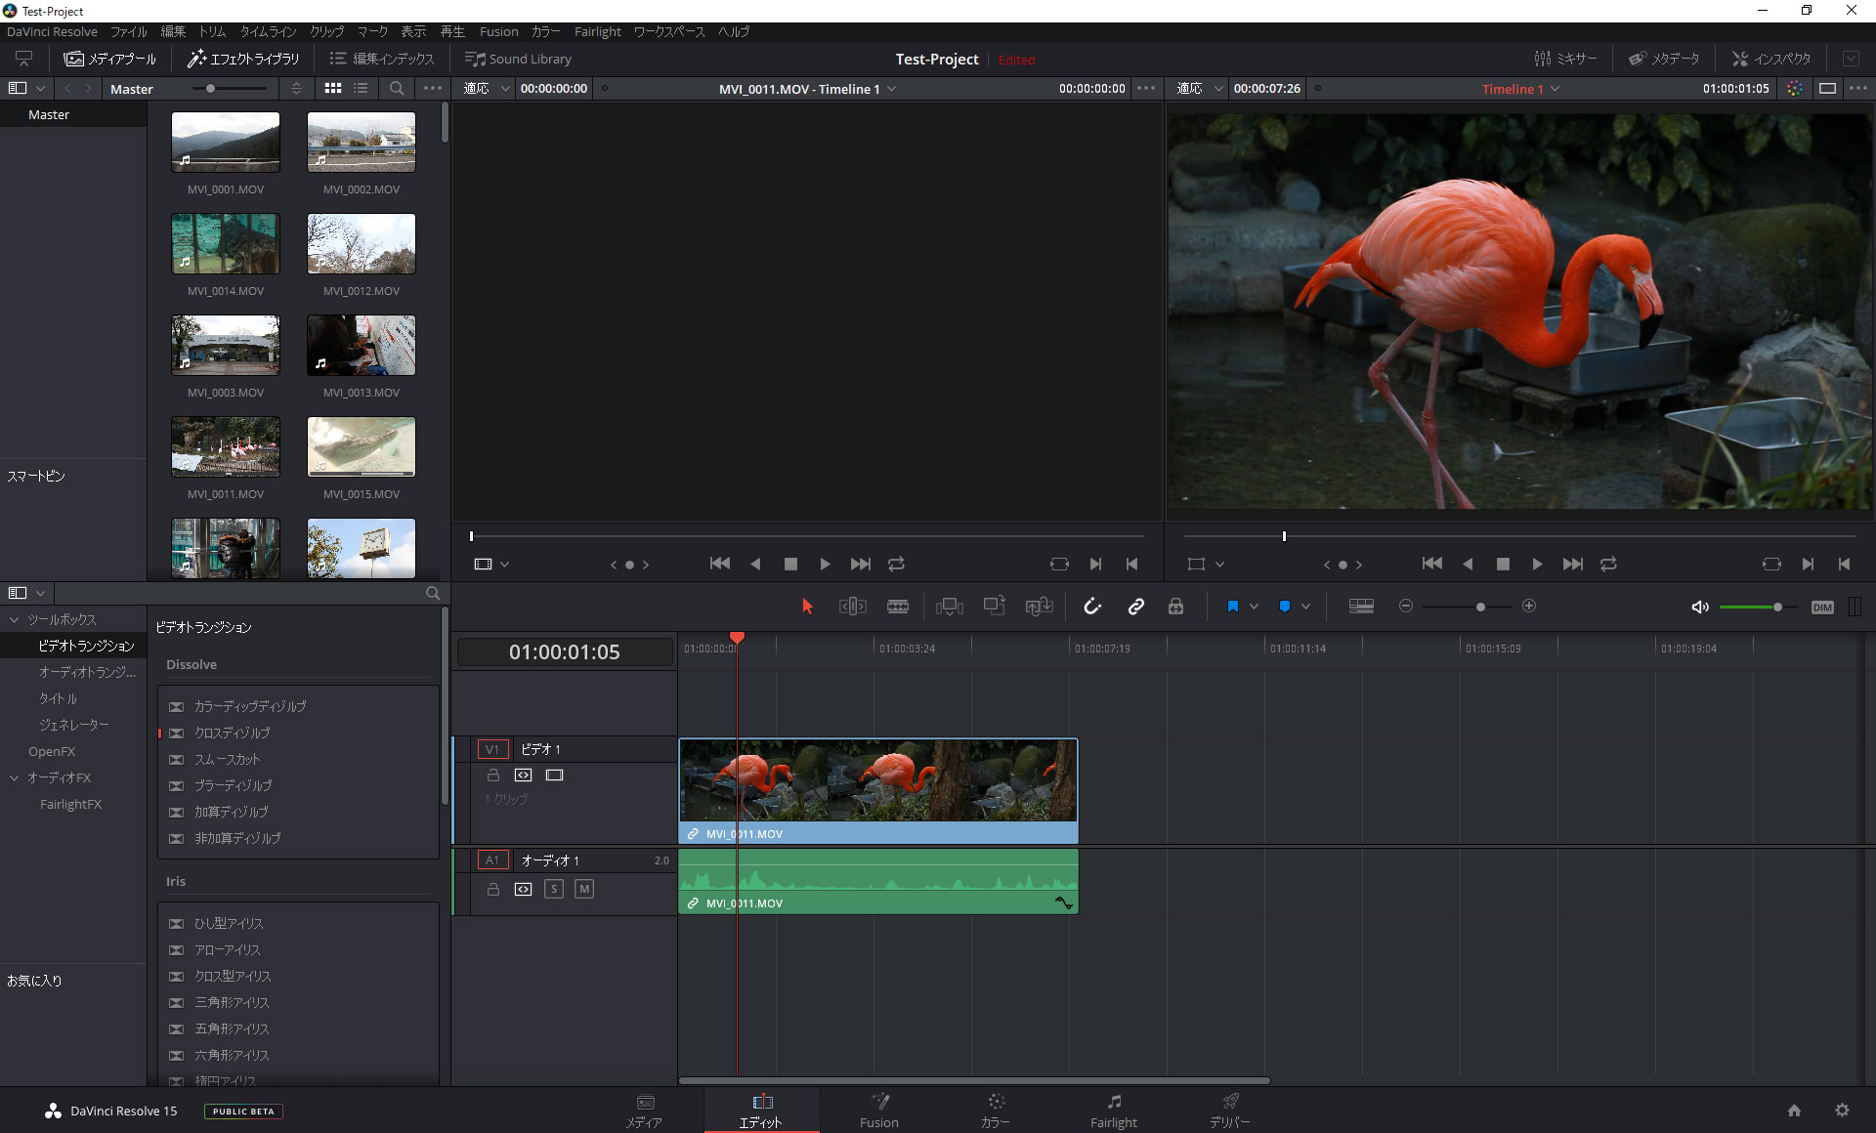The width and height of the screenshot is (1876, 1133).
Task: Switch to カラー page tab
Action: pos(996,1111)
